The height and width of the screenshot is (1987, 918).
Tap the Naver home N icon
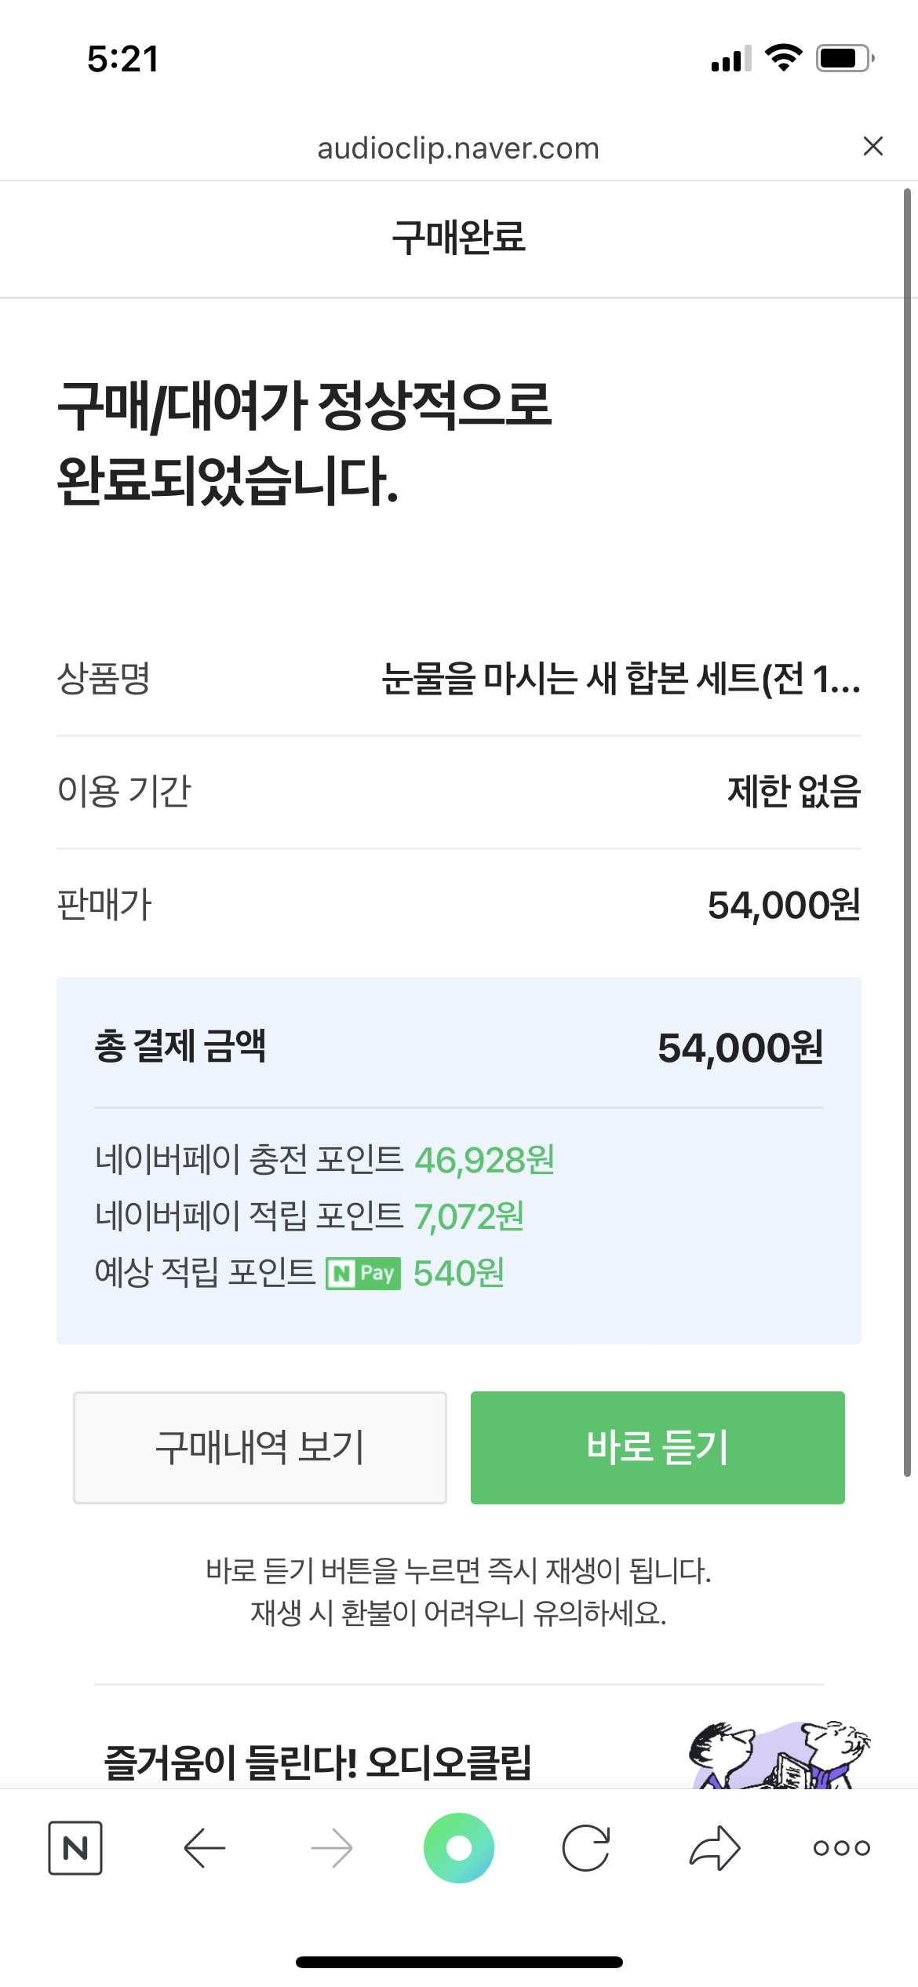point(75,1848)
